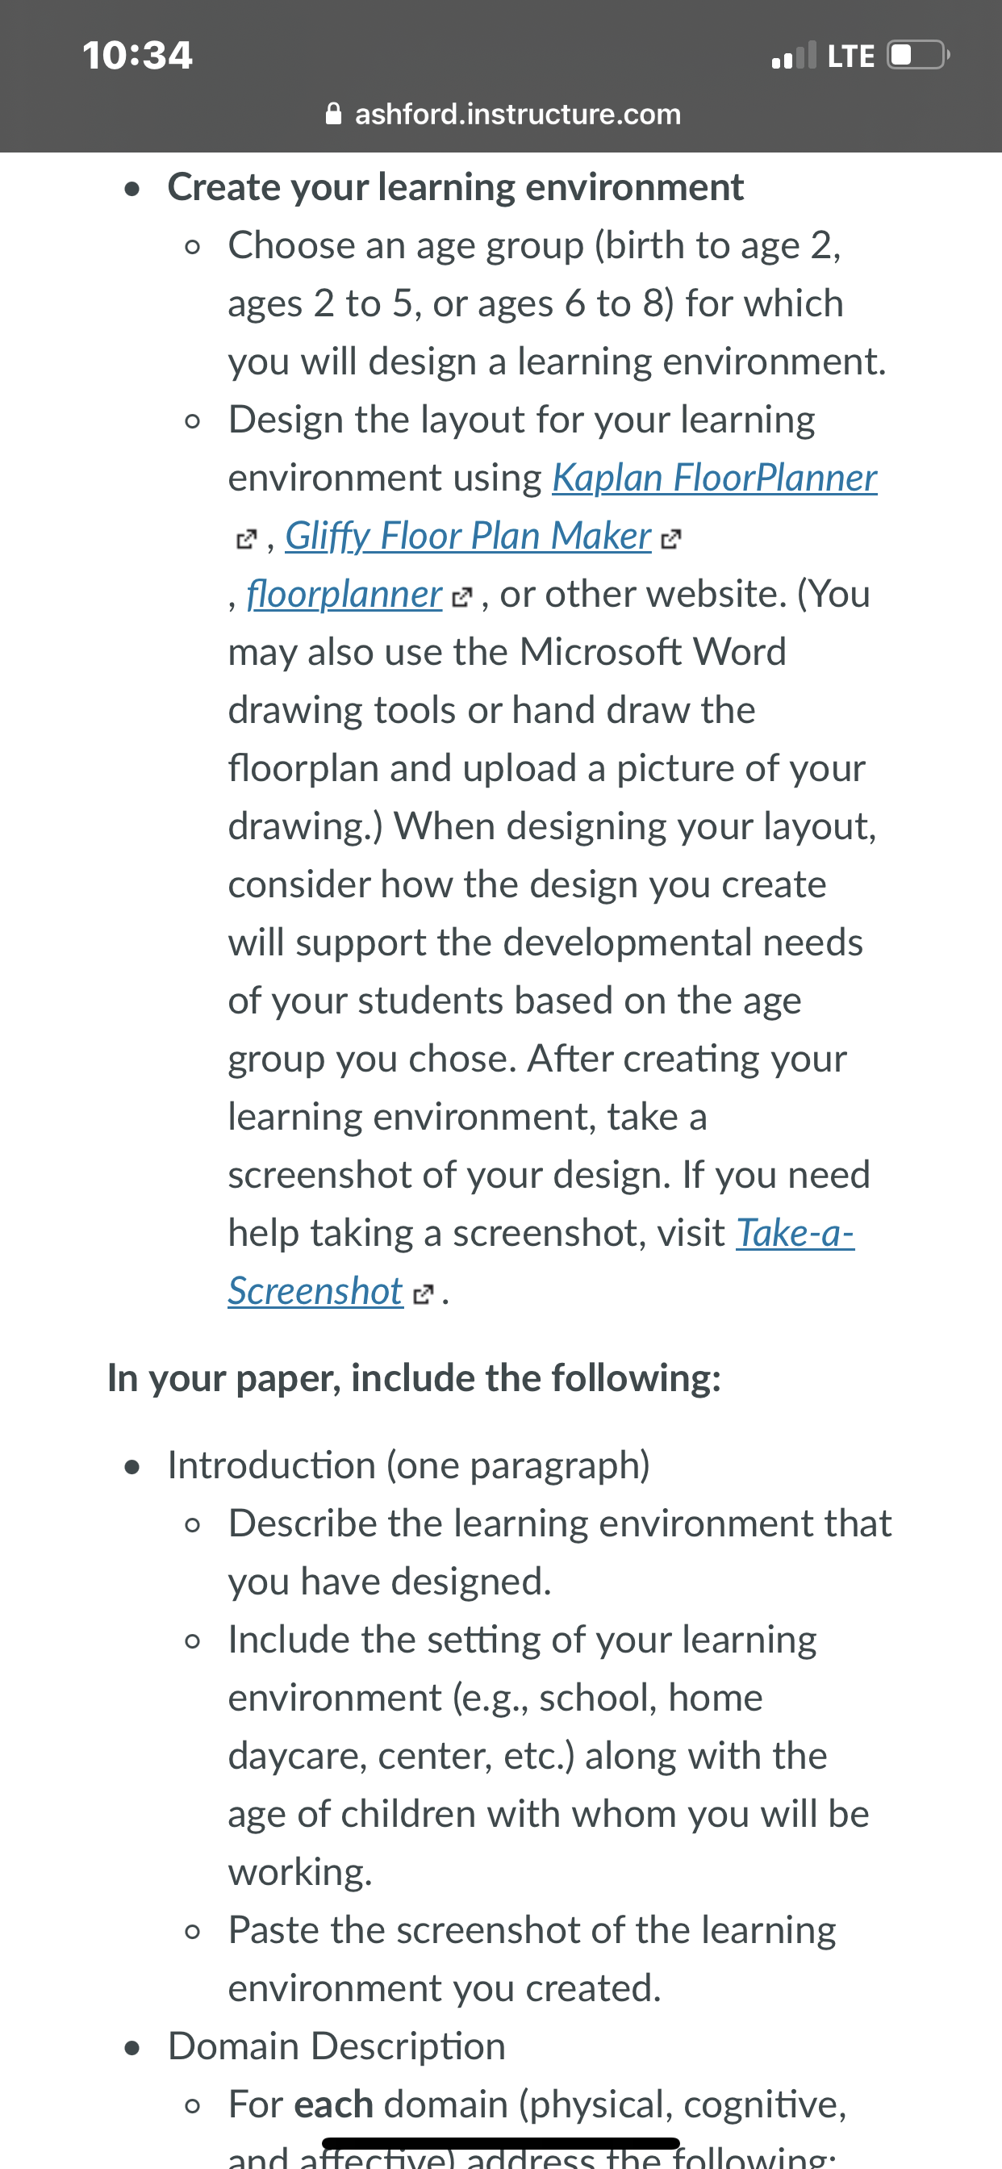Tap the ashford.instructure.com address text
The image size is (1002, 2169).
(518, 114)
